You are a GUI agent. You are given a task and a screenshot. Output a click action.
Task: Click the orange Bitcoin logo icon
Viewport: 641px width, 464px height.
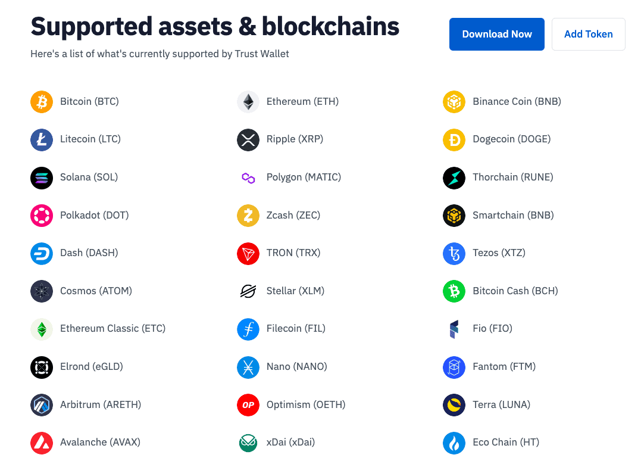tap(42, 102)
